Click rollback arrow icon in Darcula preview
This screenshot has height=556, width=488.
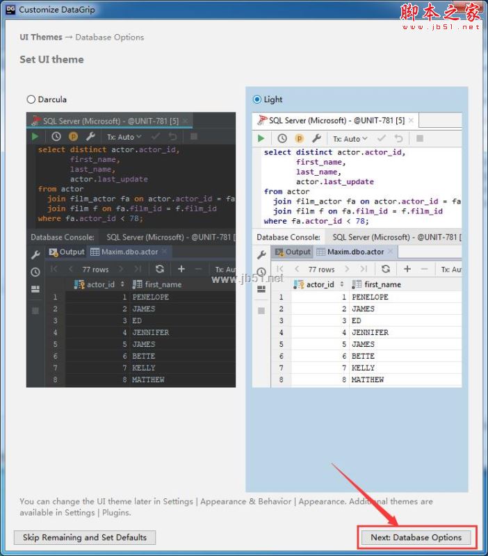tap(172, 136)
